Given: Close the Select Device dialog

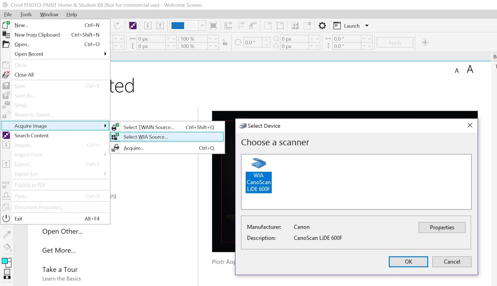Looking at the screenshot, I should 470,125.
